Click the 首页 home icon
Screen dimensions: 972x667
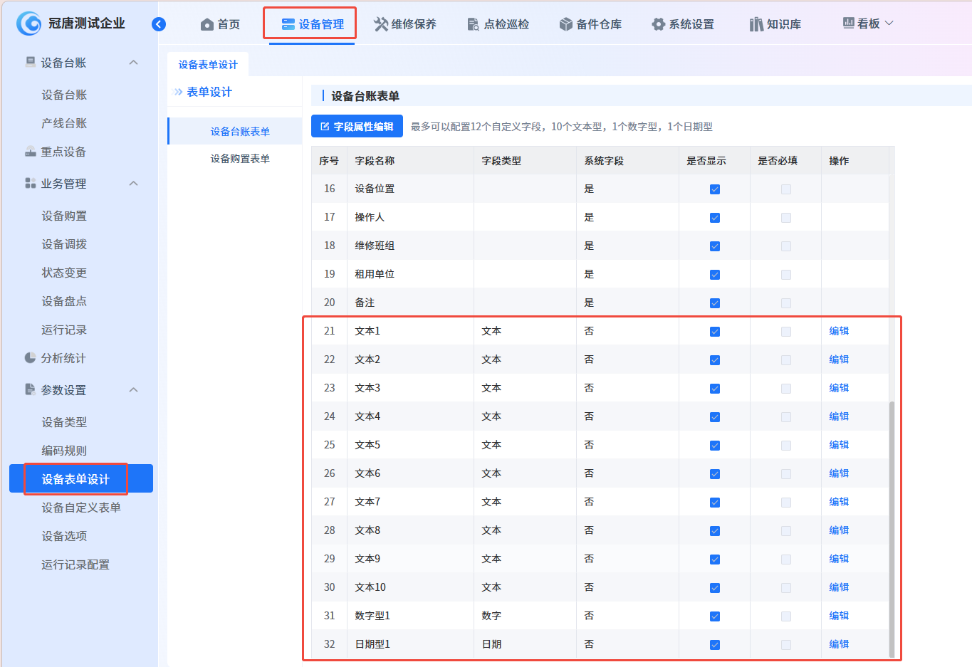click(x=207, y=25)
